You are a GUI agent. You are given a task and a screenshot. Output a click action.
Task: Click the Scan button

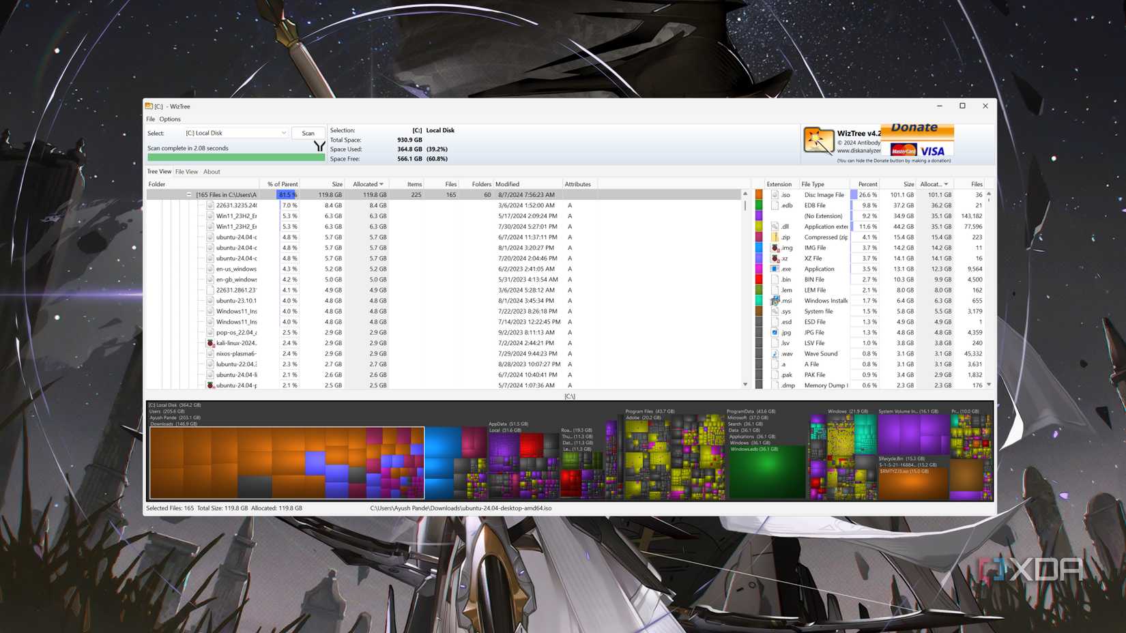308,133
